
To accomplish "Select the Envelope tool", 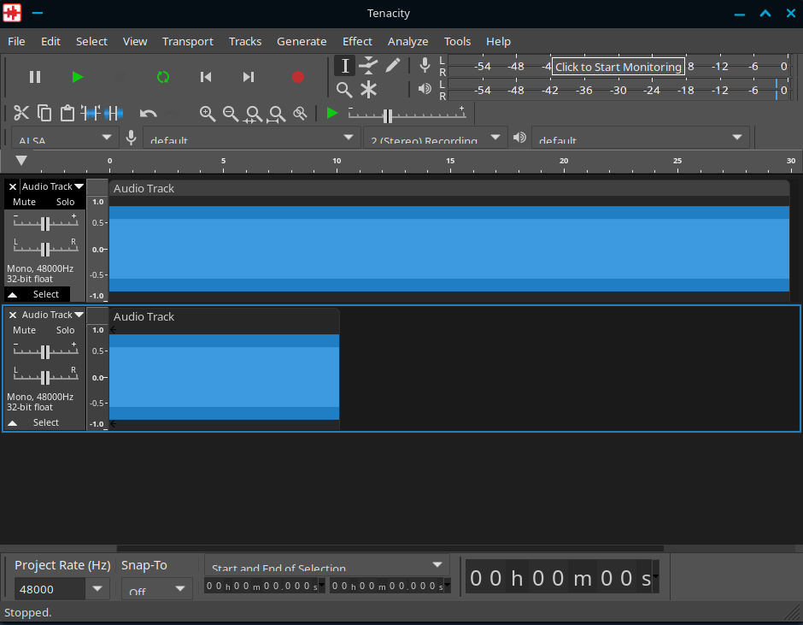I will tap(368, 66).
